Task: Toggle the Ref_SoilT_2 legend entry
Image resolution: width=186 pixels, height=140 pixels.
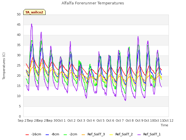Action: (121, 134)
